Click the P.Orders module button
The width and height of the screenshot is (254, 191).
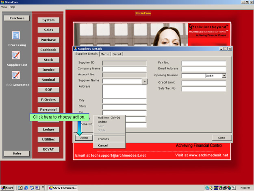coord(48,100)
